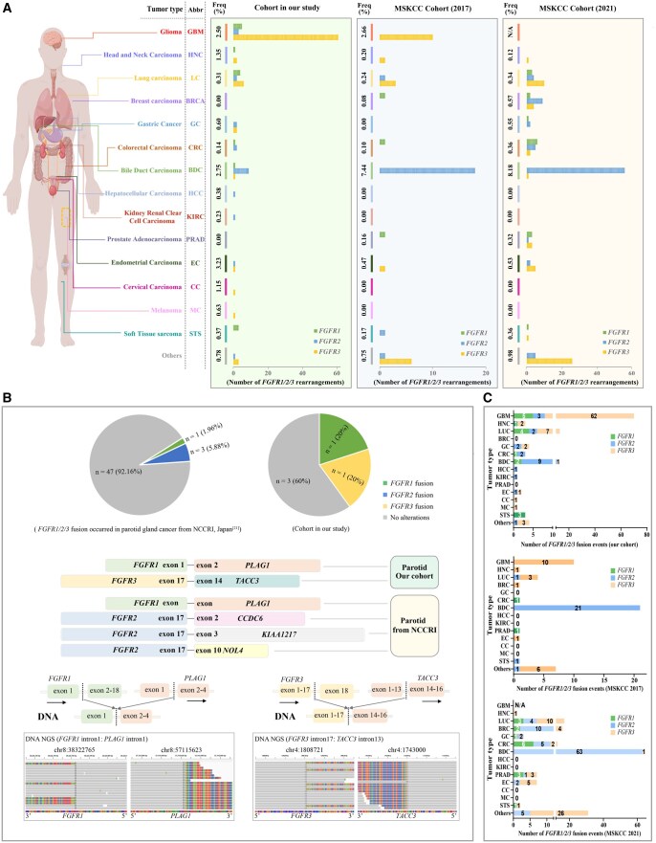Click the green 'FGFR1 fusion' legend swatch in panel B

[x=385, y=483]
